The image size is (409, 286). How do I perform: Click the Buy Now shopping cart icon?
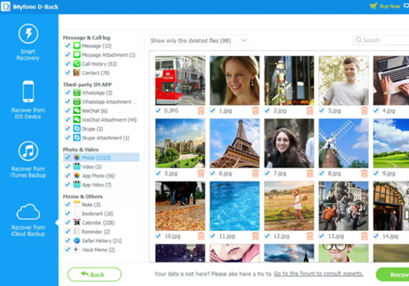(374, 6)
